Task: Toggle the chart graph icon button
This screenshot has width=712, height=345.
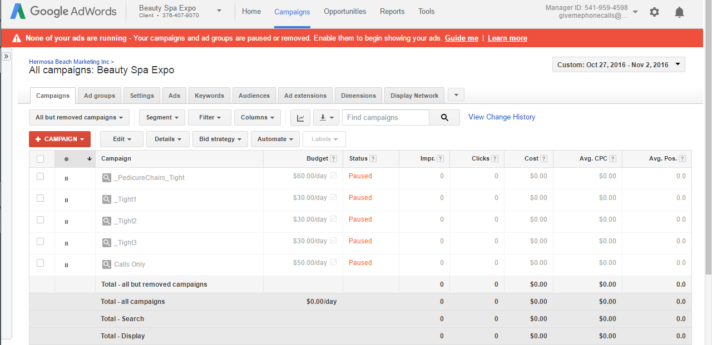Action: 300,118
